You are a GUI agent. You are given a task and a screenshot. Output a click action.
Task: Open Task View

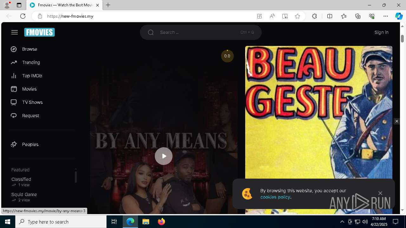click(x=114, y=222)
